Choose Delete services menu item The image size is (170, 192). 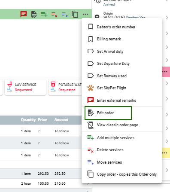[121, 150]
